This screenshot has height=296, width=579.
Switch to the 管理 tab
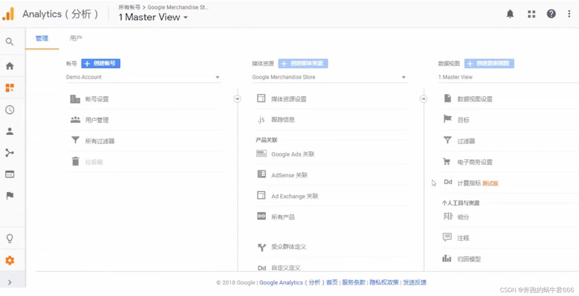[x=42, y=39]
